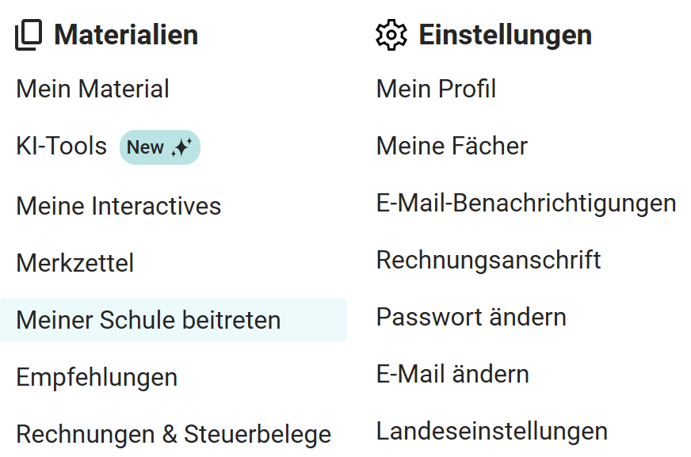691x457 pixels.
Task: Click the Einstellungen gear icon
Action: coord(391,36)
